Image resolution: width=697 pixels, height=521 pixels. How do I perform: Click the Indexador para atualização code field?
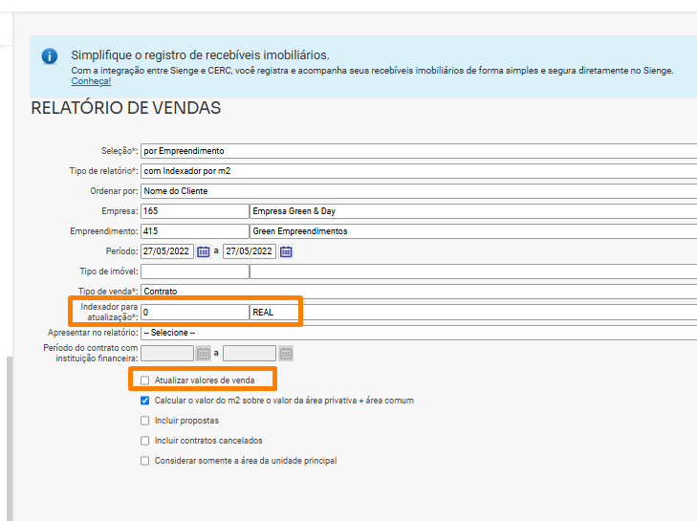tap(195, 312)
